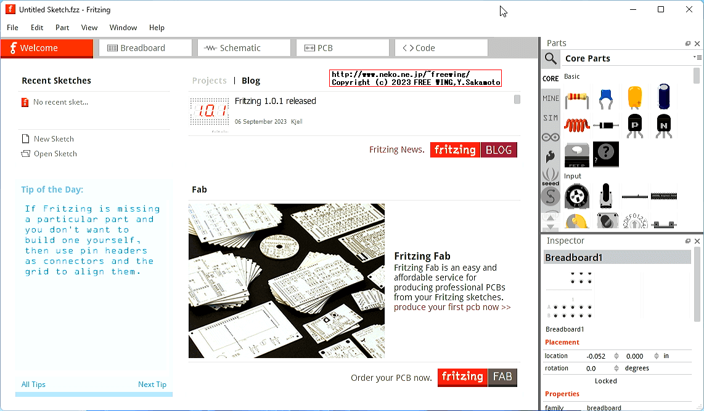This screenshot has width=704, height=411.
Task: Open the Help menu
Action: 157,27
